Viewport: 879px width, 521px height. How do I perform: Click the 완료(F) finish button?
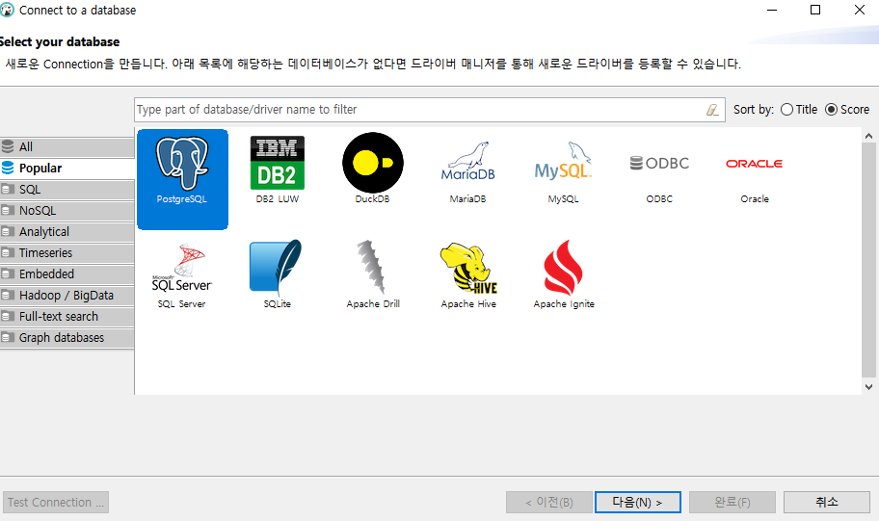click(x=732, y=503)
